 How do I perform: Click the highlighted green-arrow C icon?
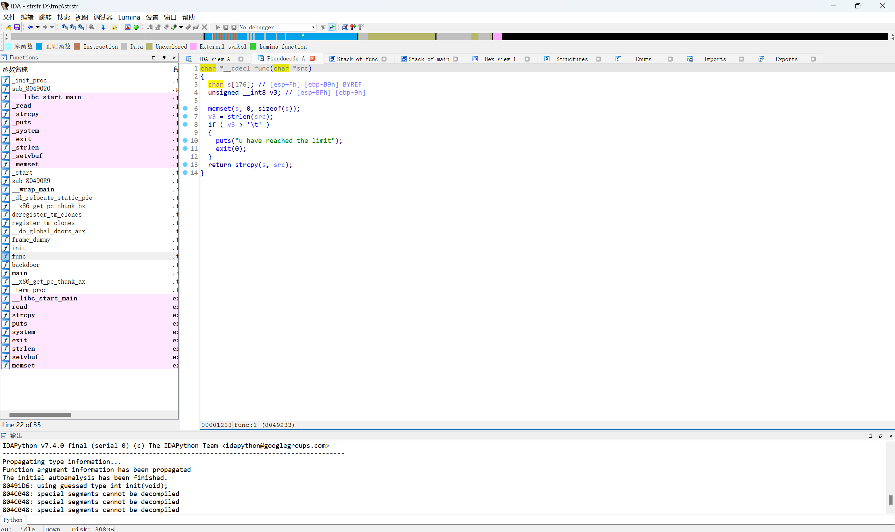tap(332, 27)
